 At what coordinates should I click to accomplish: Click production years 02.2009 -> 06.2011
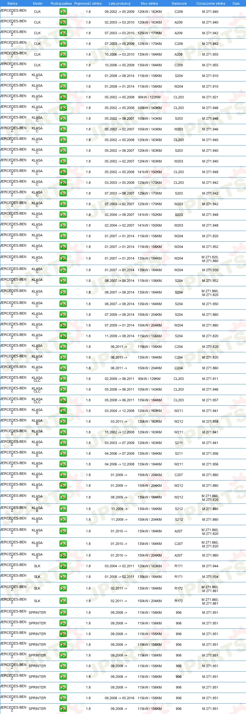[120, 379]
